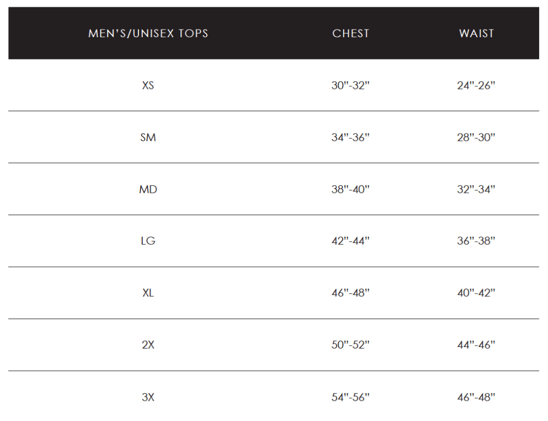Select the LG size label
This screenshot has width=548, height=421.
coord(148,241)
